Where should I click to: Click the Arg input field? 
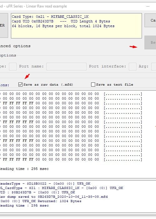point(154,66)
